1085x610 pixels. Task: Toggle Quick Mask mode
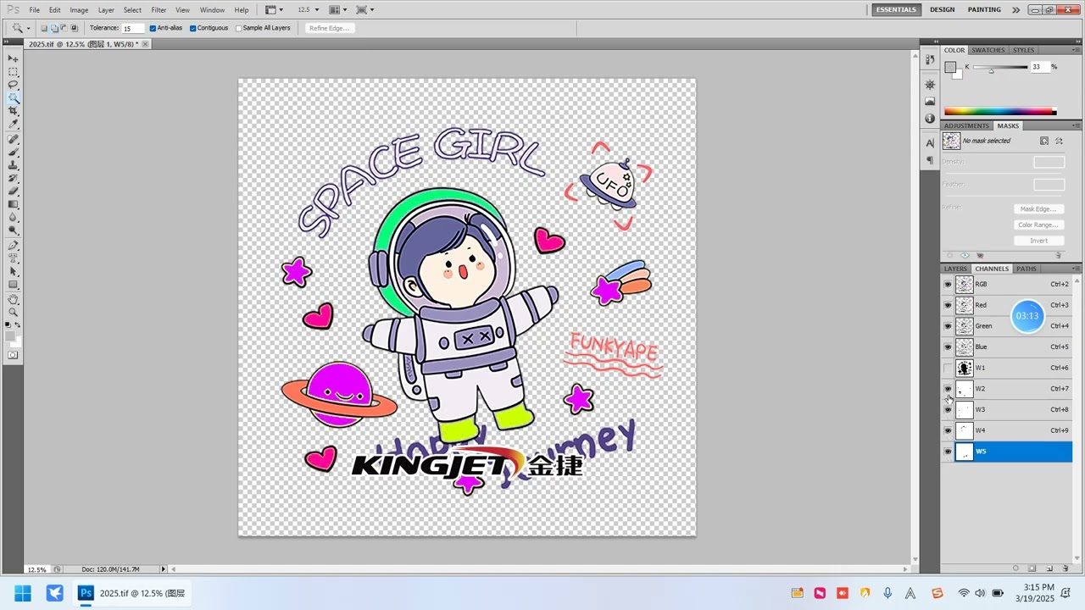(13, 355)
